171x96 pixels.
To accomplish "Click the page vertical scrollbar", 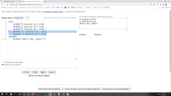I will tap(170, 41).
